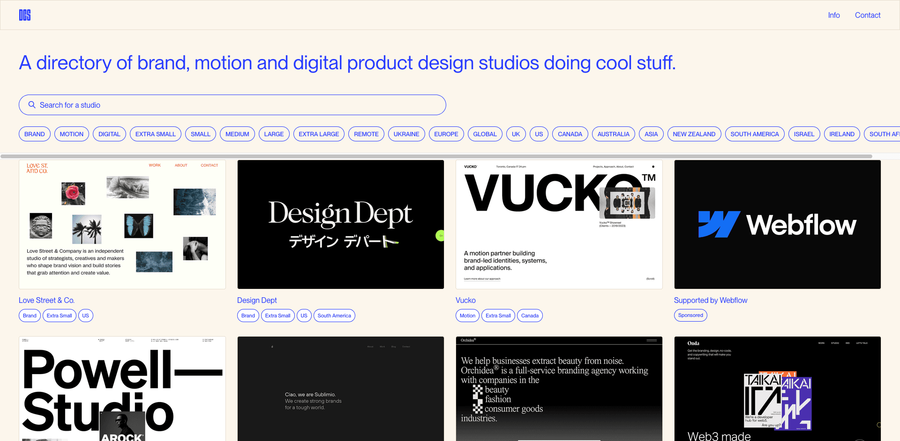Click the Brand tag under Design Dept
Screen dimensions: 900x441
pyautogui.click(x=248, y=316)
